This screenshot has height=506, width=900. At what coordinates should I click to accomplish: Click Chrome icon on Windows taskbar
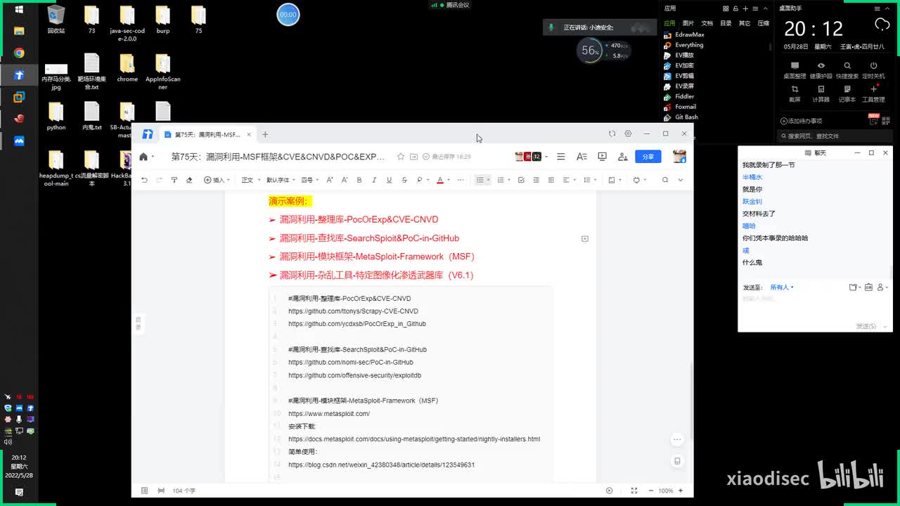point(19,53)
